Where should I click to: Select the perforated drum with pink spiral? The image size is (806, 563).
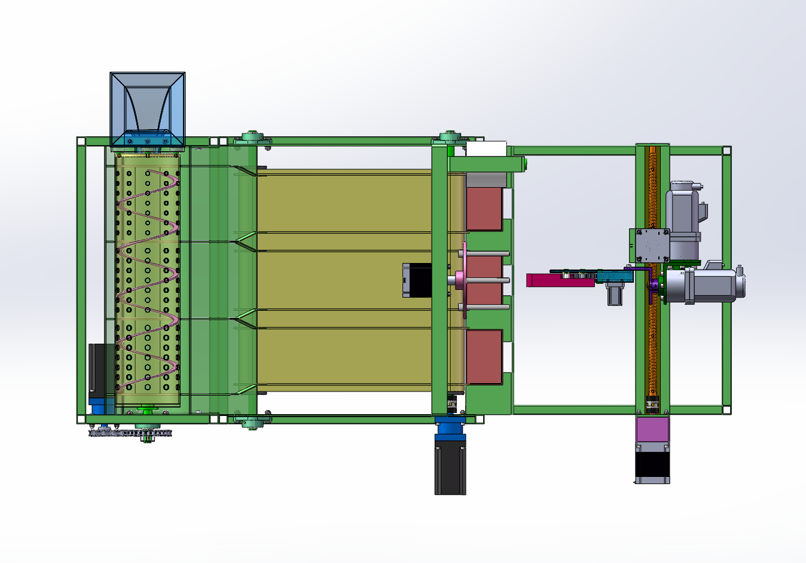tap(148, 281)
